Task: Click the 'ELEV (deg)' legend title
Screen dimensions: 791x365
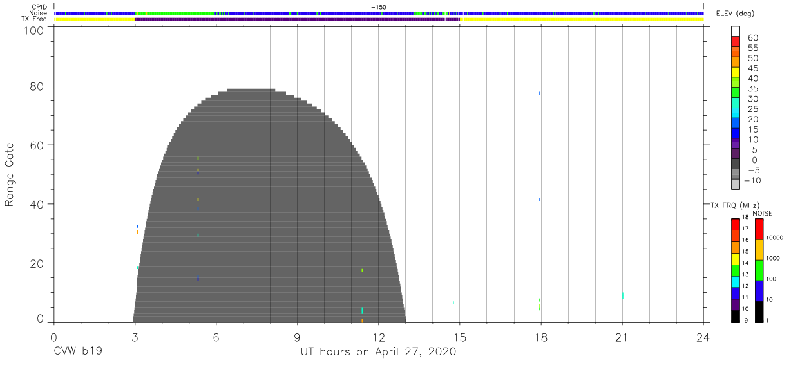Action: (x=736, y=13)
